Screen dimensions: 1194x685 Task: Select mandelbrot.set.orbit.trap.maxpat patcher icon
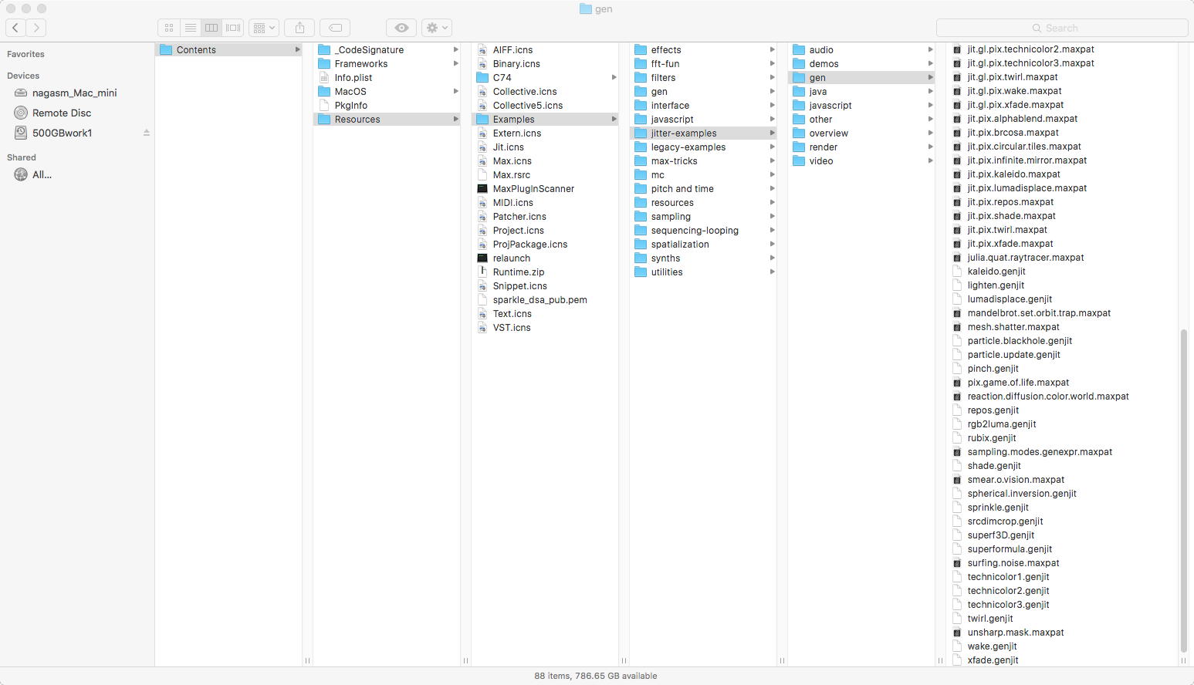[x=957, y=313]
